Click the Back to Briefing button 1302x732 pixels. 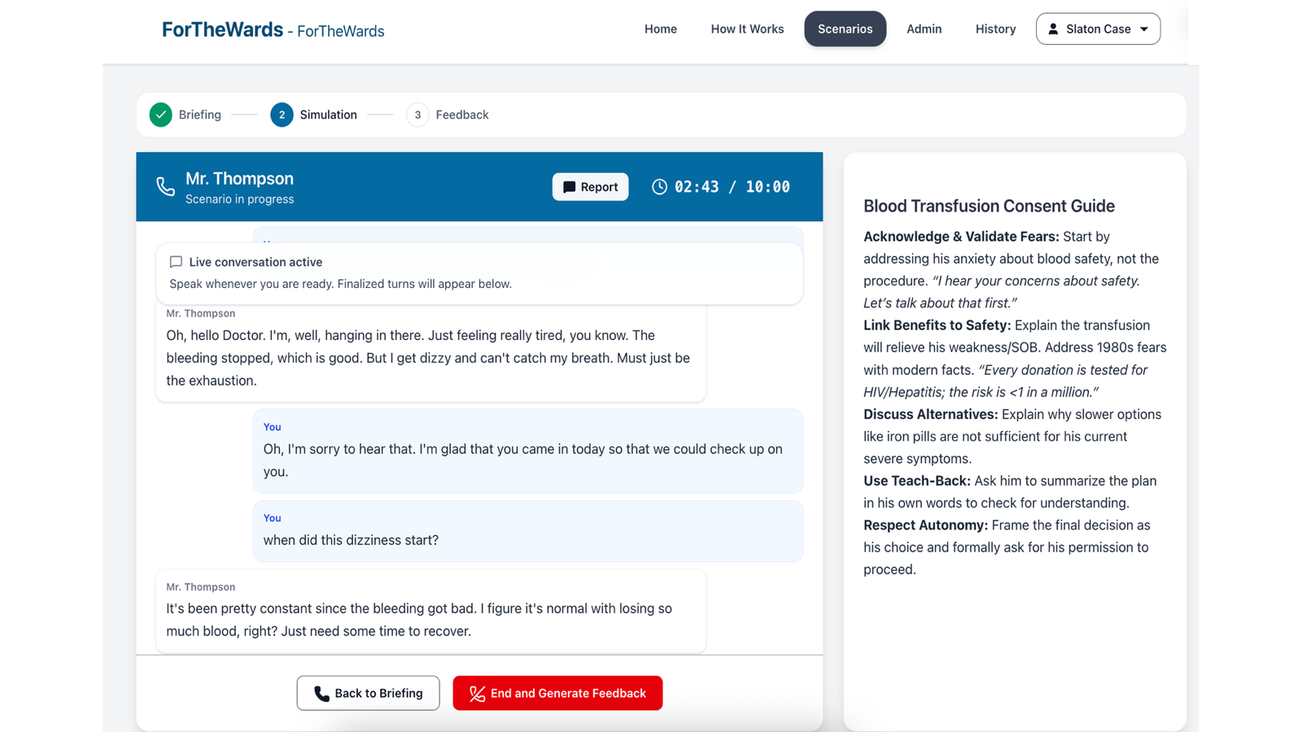click(x=368, y=693)
